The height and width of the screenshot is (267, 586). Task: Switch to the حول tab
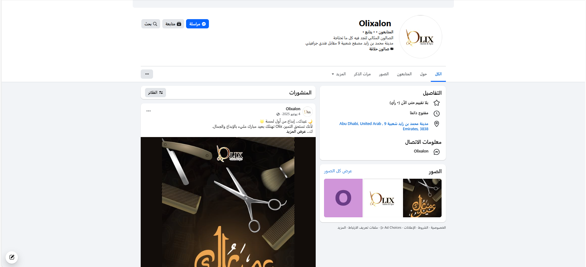(423, 74)
